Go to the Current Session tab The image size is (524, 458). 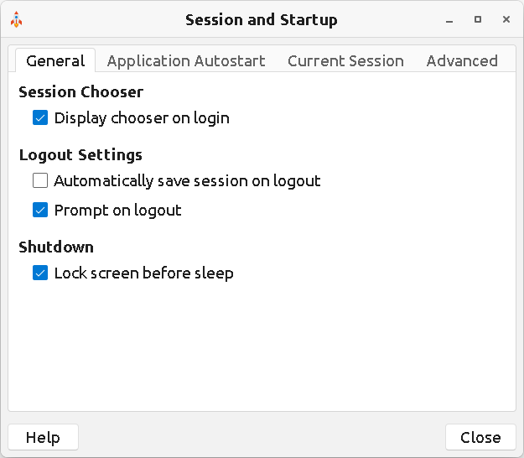[345, 60]
